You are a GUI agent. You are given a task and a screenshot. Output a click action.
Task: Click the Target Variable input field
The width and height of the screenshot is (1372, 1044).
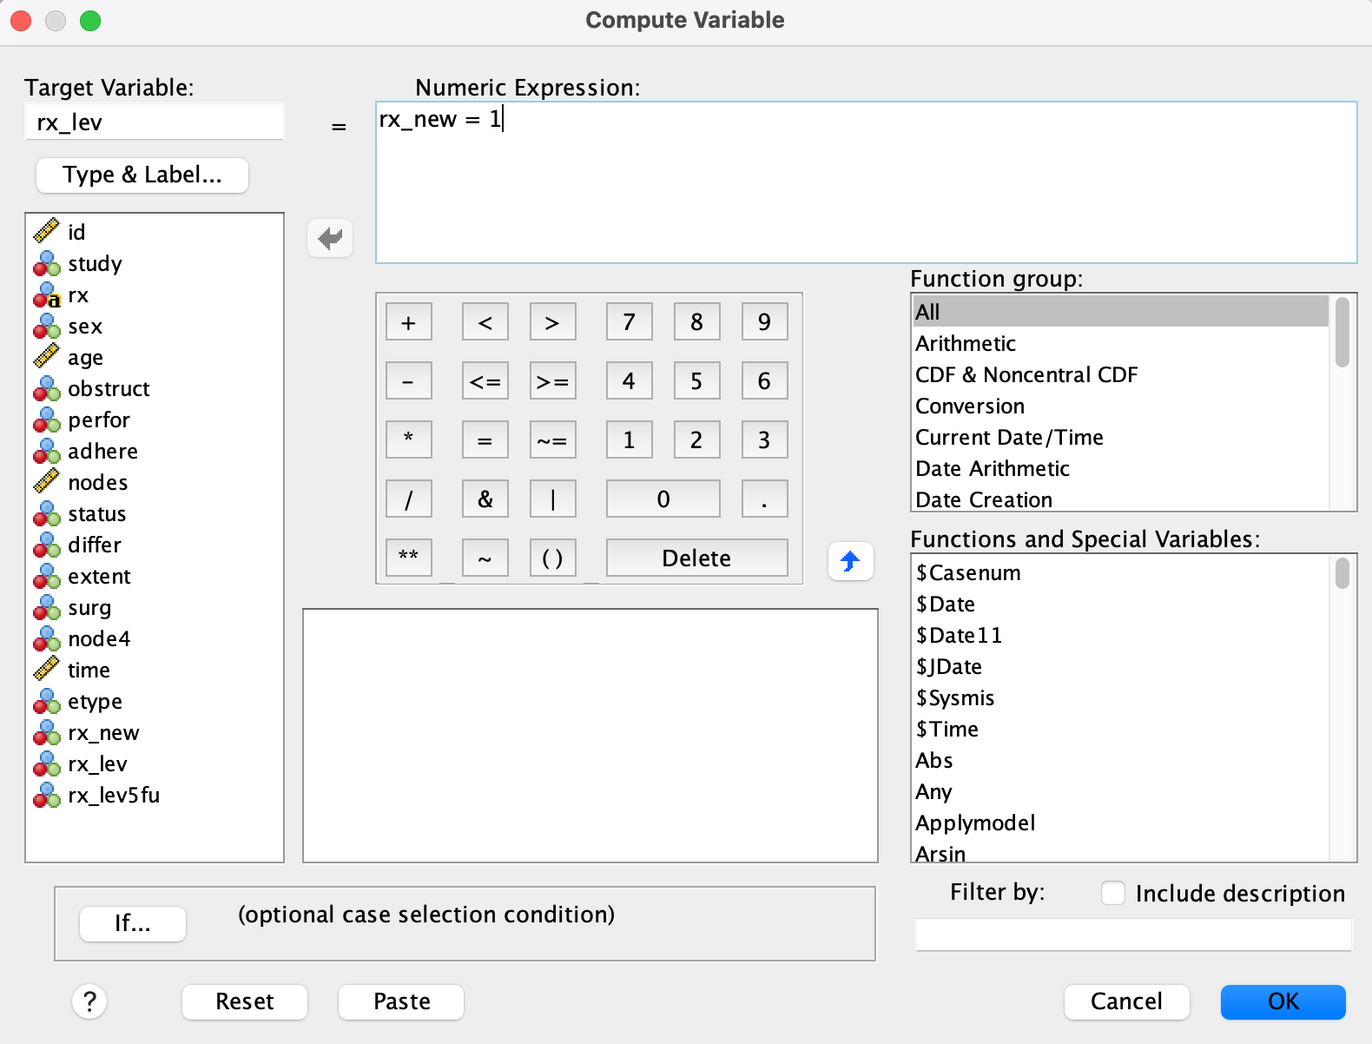[155, 122]
